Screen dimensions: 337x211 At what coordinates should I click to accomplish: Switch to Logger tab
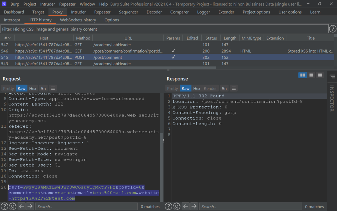[x=204, y=12]
